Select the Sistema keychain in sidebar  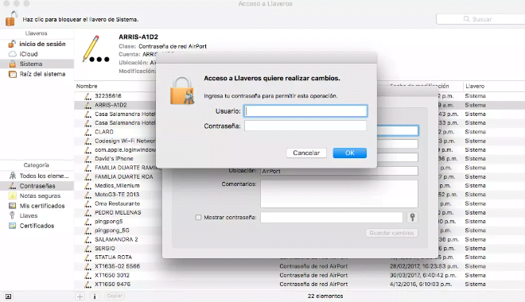click(x=37, y=64)
